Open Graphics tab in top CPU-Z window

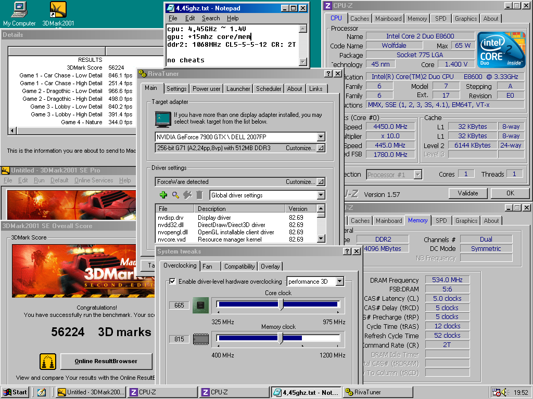[x=466, y=19]
